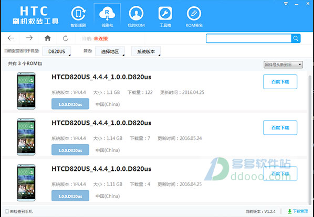Viewport: 314px width, 217px height.
Task: Open the D820US model selector
Action: click(57, 51)
